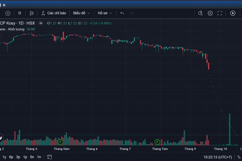
Task: Select the 3p time range
Action: point(18,157)
